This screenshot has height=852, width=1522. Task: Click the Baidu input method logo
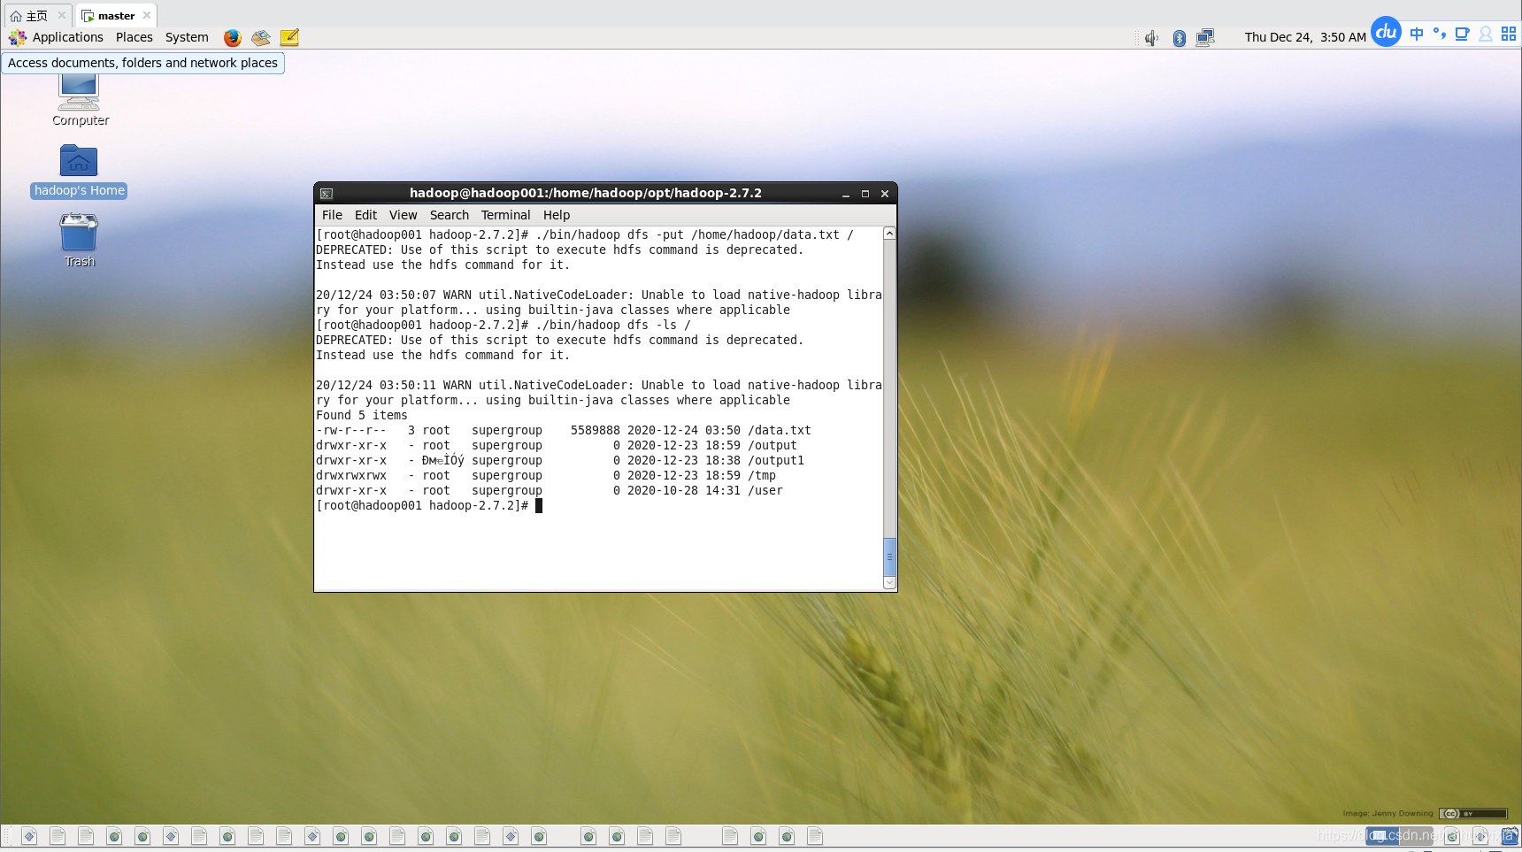pyautogui.click(x=1386, y=32)
